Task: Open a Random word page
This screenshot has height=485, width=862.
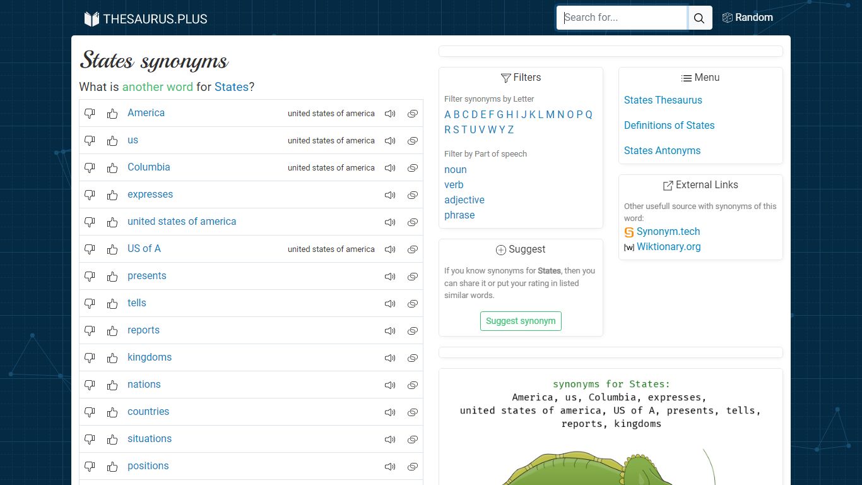Action: pyautogui.click(x=748, y=18)
